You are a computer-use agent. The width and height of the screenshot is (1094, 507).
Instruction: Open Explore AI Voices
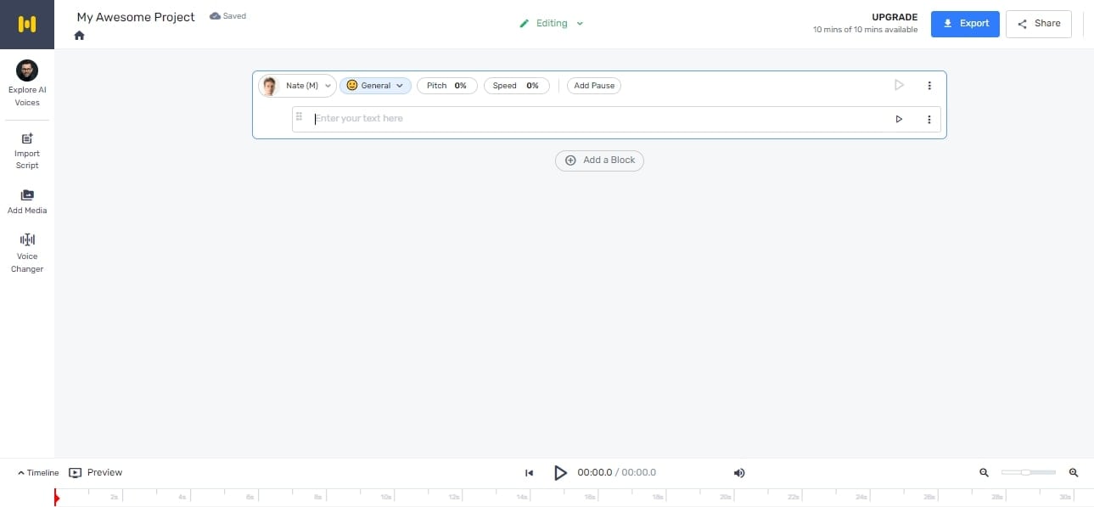pos(27,83)
